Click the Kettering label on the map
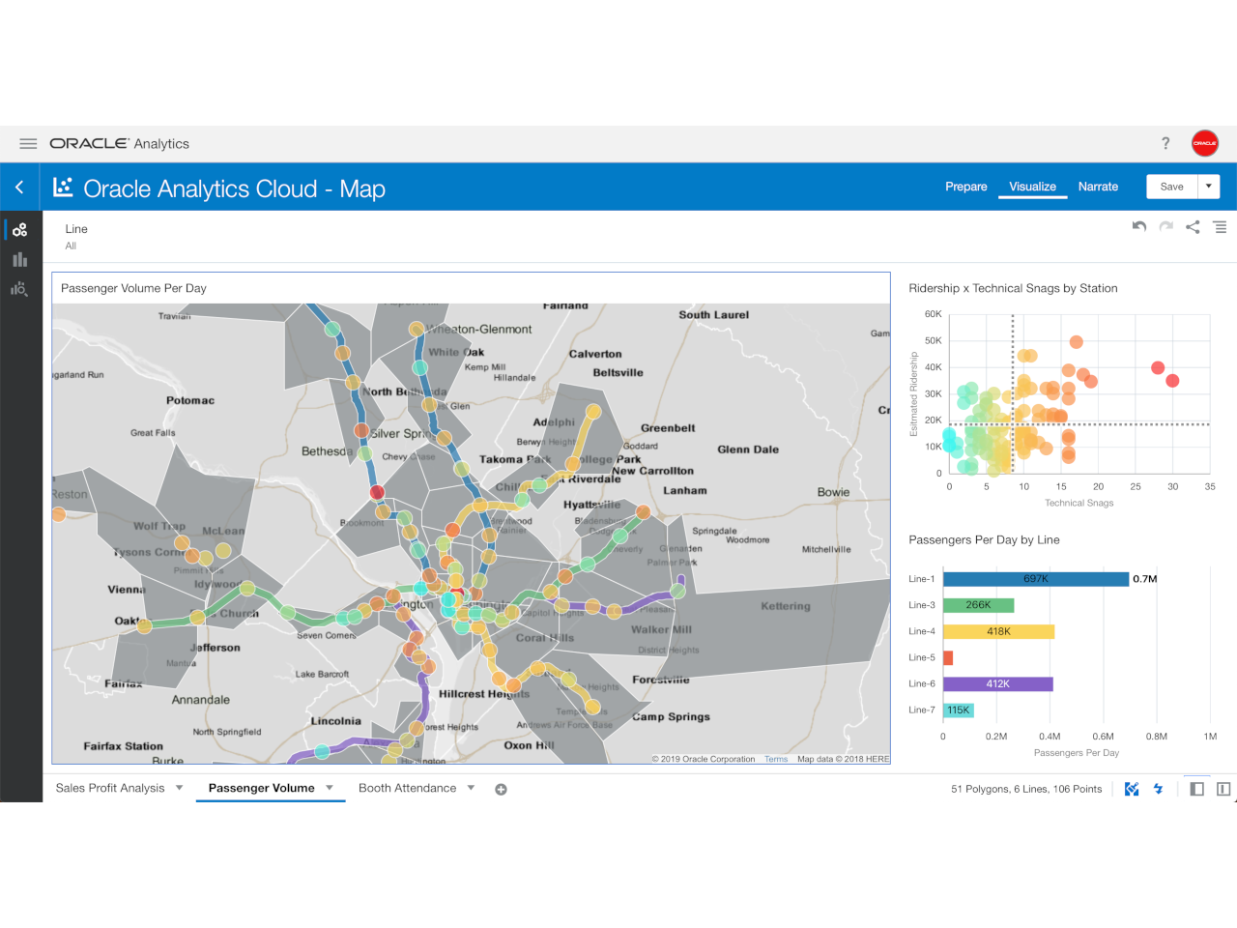Viewport: 1237px width, 928px height. pyautogui.click(x=786, y=606)
